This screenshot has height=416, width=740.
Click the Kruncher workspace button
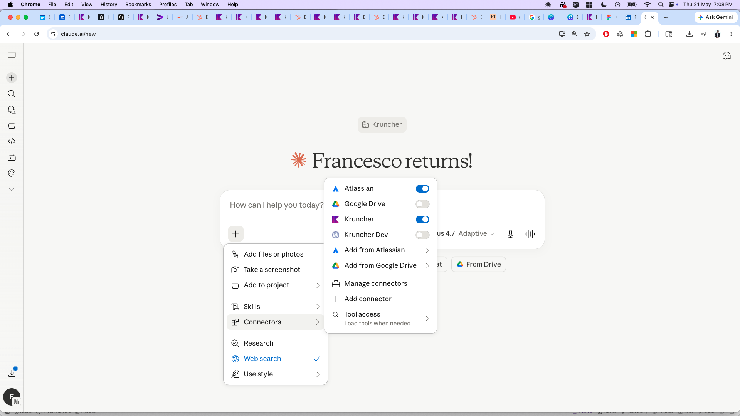(x=382, y=125)
